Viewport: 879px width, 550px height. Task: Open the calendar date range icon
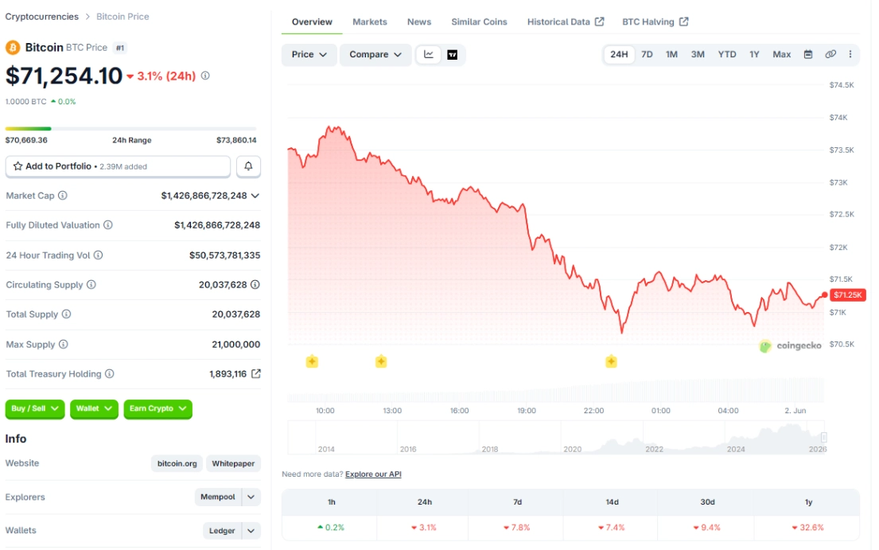[808, 54]
